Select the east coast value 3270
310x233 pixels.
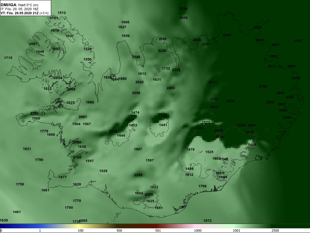296,78
